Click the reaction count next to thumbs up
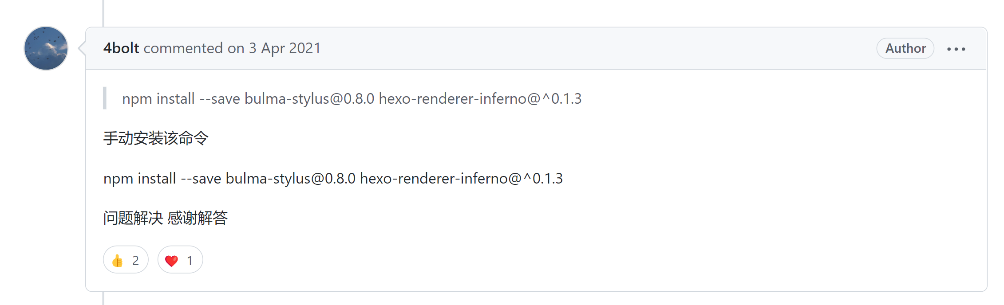Viewport: 1004px width, 305px height. coord(135,261)
